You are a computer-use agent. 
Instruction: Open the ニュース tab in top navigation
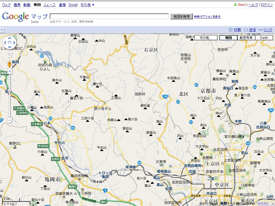click(x=49, y=5)
